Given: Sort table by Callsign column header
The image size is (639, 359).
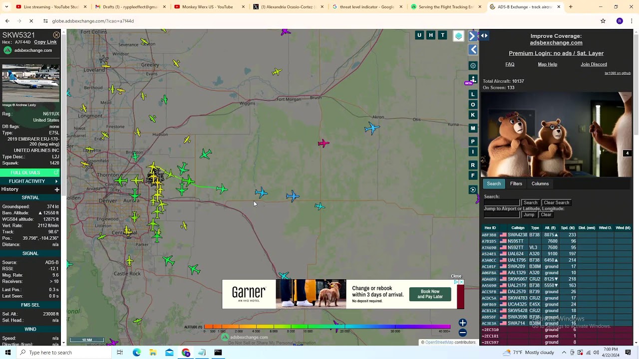Looking at the screenshot, I should 518,228.
